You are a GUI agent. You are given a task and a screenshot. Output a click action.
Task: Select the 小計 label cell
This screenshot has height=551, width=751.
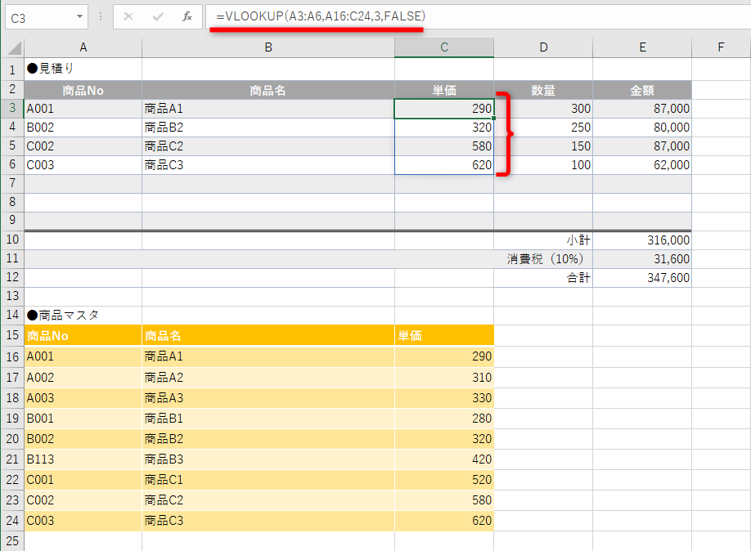[542, 240]
